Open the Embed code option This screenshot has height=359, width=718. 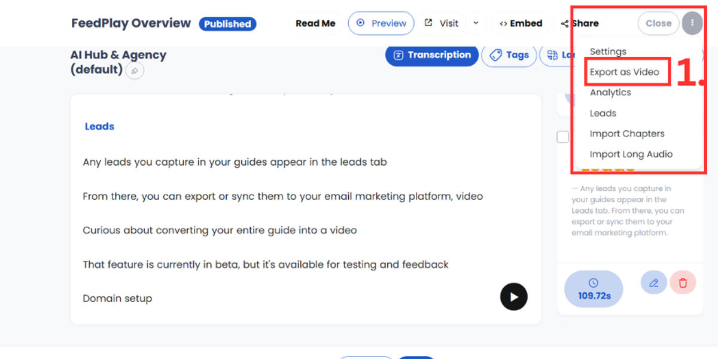pyautogui.click(x=521, y=23)
